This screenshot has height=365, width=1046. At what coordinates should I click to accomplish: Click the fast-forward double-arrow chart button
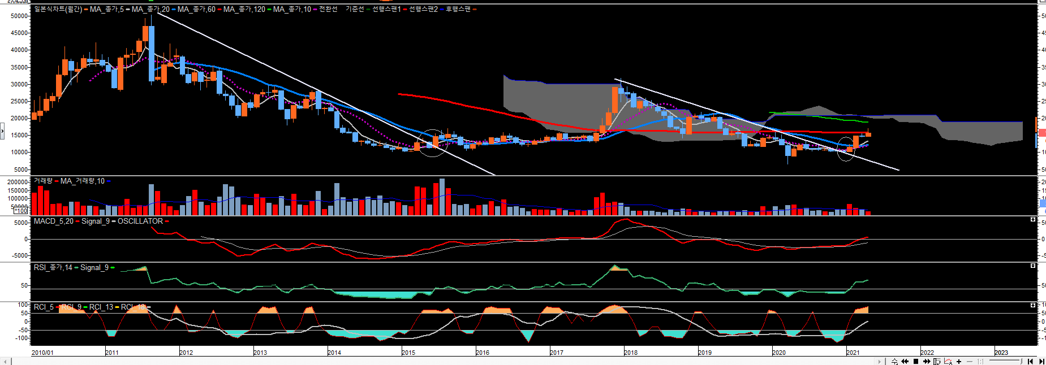(x=927, y=362)
